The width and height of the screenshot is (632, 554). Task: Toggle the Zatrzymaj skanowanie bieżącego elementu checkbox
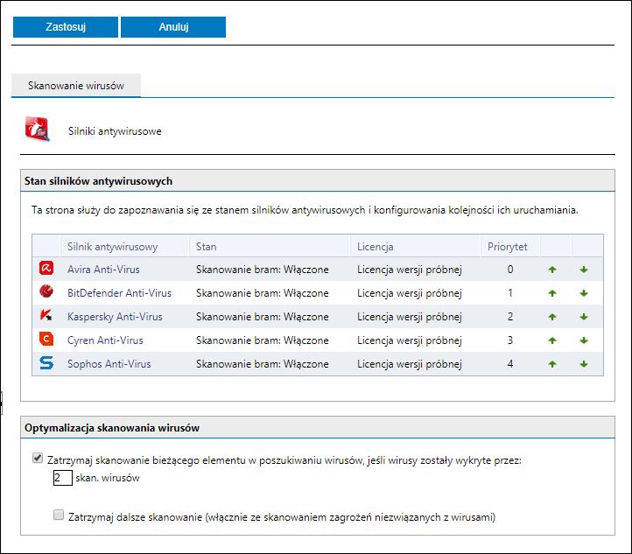[x=38, y=458]
